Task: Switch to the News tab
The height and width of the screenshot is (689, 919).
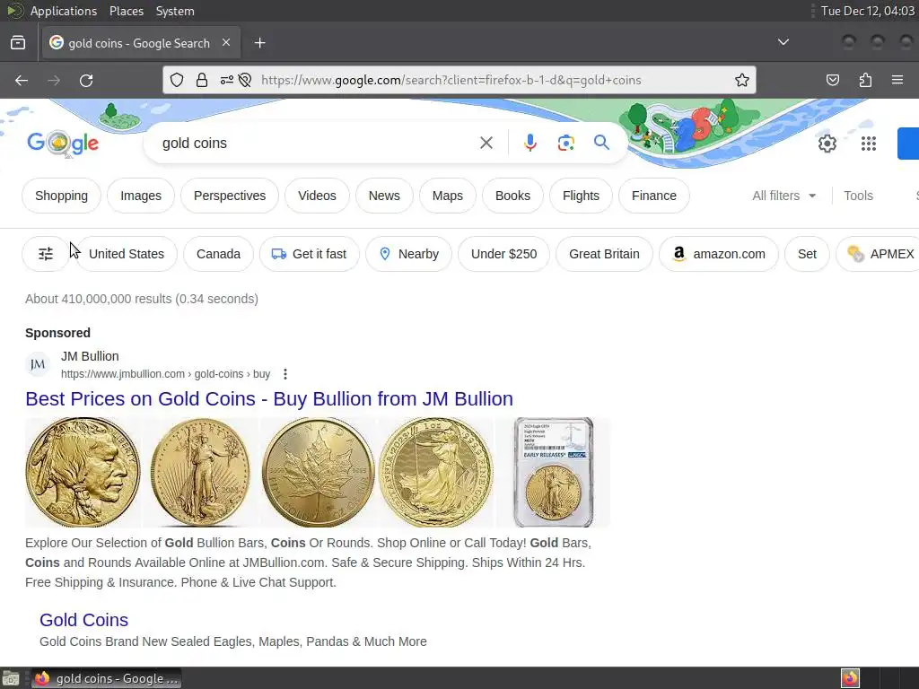Action: pyautogui.click(x=384, y=196)
